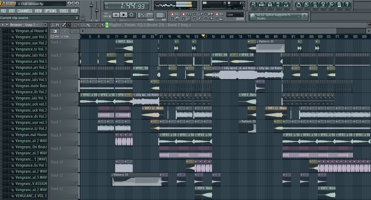The width and height of the screenshot is (371, 200).
Task: Open the CHANNELS menu
Action: 25,11
